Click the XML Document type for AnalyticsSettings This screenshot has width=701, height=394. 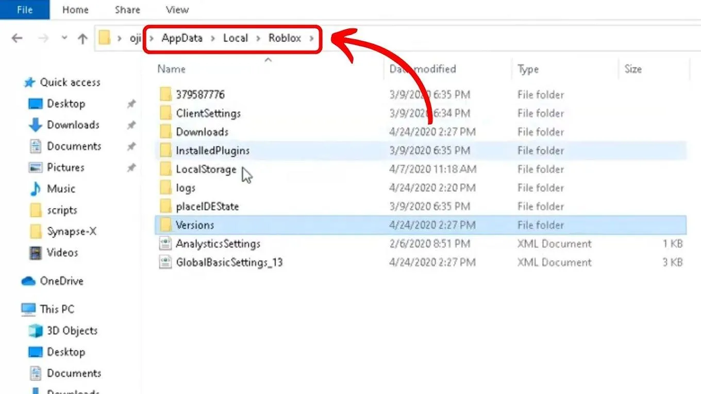(555, 244)
